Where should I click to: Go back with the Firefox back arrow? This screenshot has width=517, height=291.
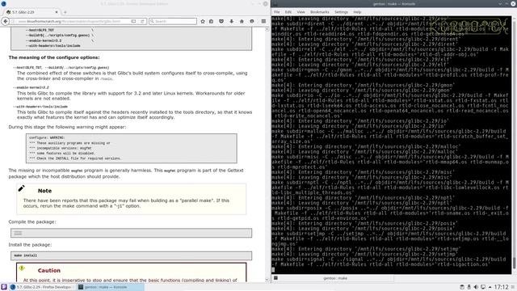coord(6,21)
